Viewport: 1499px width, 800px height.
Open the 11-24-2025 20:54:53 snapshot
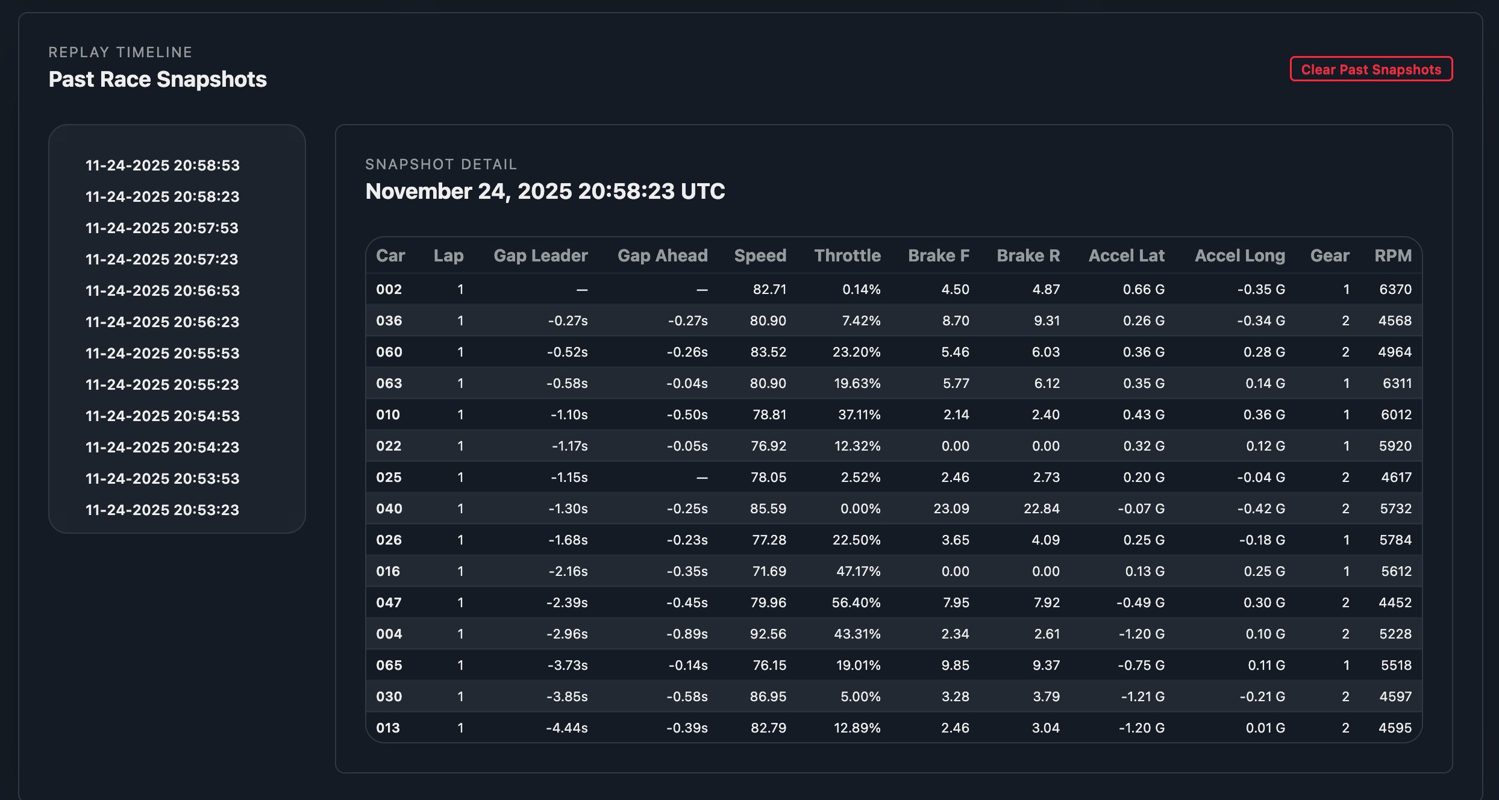pos(163,416)
